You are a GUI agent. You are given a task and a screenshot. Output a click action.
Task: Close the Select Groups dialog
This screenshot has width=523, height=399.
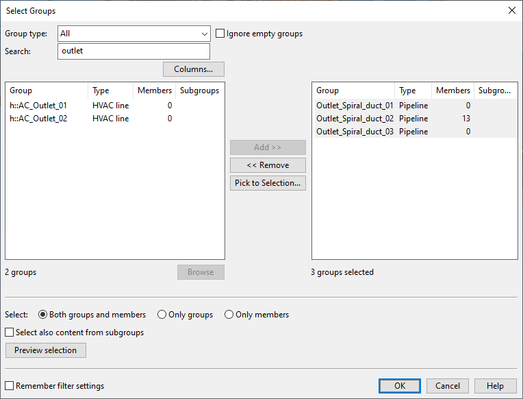511,10
